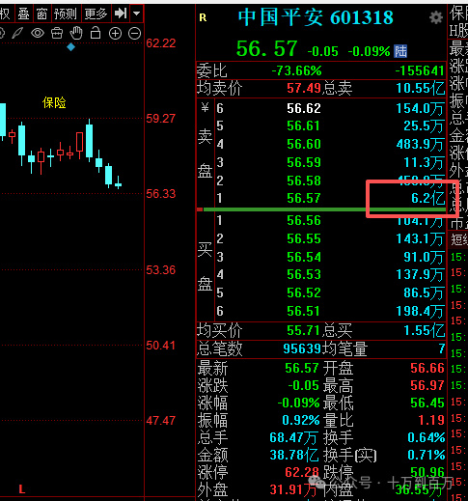
Task: Click the red L marker at chart bottom
Action: (22, 489)
